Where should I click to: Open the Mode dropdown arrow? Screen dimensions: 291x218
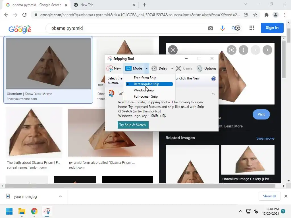147,68
